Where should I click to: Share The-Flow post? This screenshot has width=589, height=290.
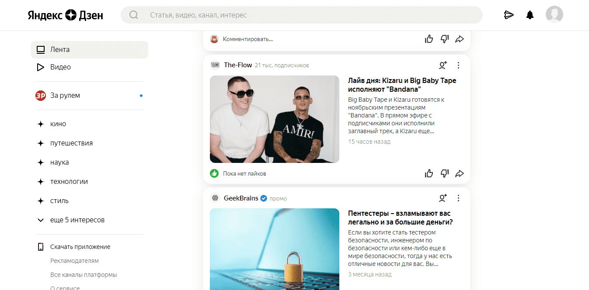[460, 174]
